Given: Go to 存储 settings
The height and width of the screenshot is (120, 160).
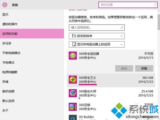Looking at the screenshot, I should 32,82.
